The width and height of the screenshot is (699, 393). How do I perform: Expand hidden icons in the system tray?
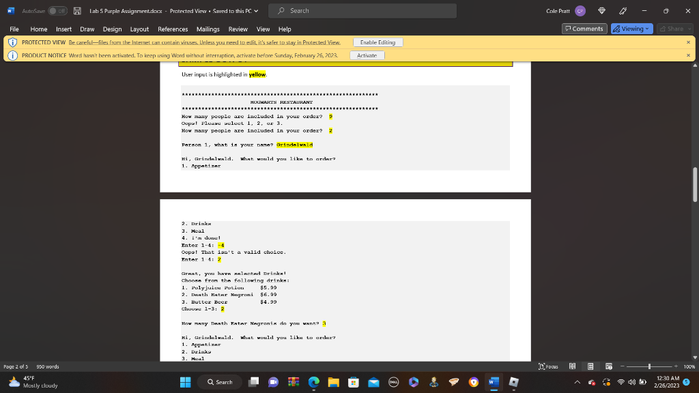pos(577,382)
